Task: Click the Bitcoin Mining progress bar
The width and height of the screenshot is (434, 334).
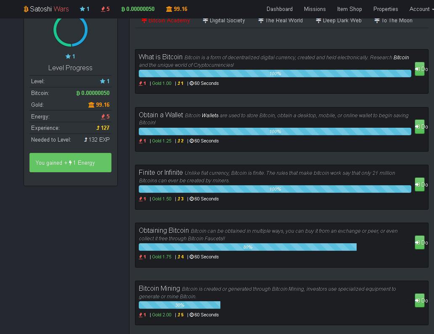Action: 180,305
